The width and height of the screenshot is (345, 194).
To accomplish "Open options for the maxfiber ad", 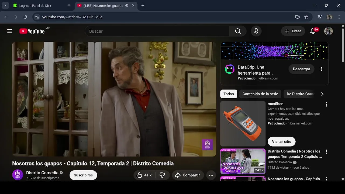I will point(326,104).
